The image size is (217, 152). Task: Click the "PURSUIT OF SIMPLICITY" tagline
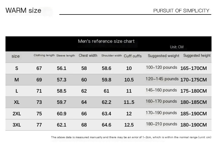tap(181, 11)
